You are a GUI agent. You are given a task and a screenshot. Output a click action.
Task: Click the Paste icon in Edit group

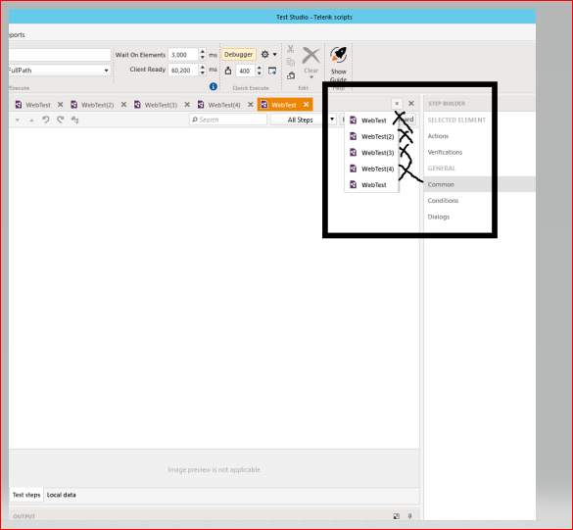[x=291, y=75]
